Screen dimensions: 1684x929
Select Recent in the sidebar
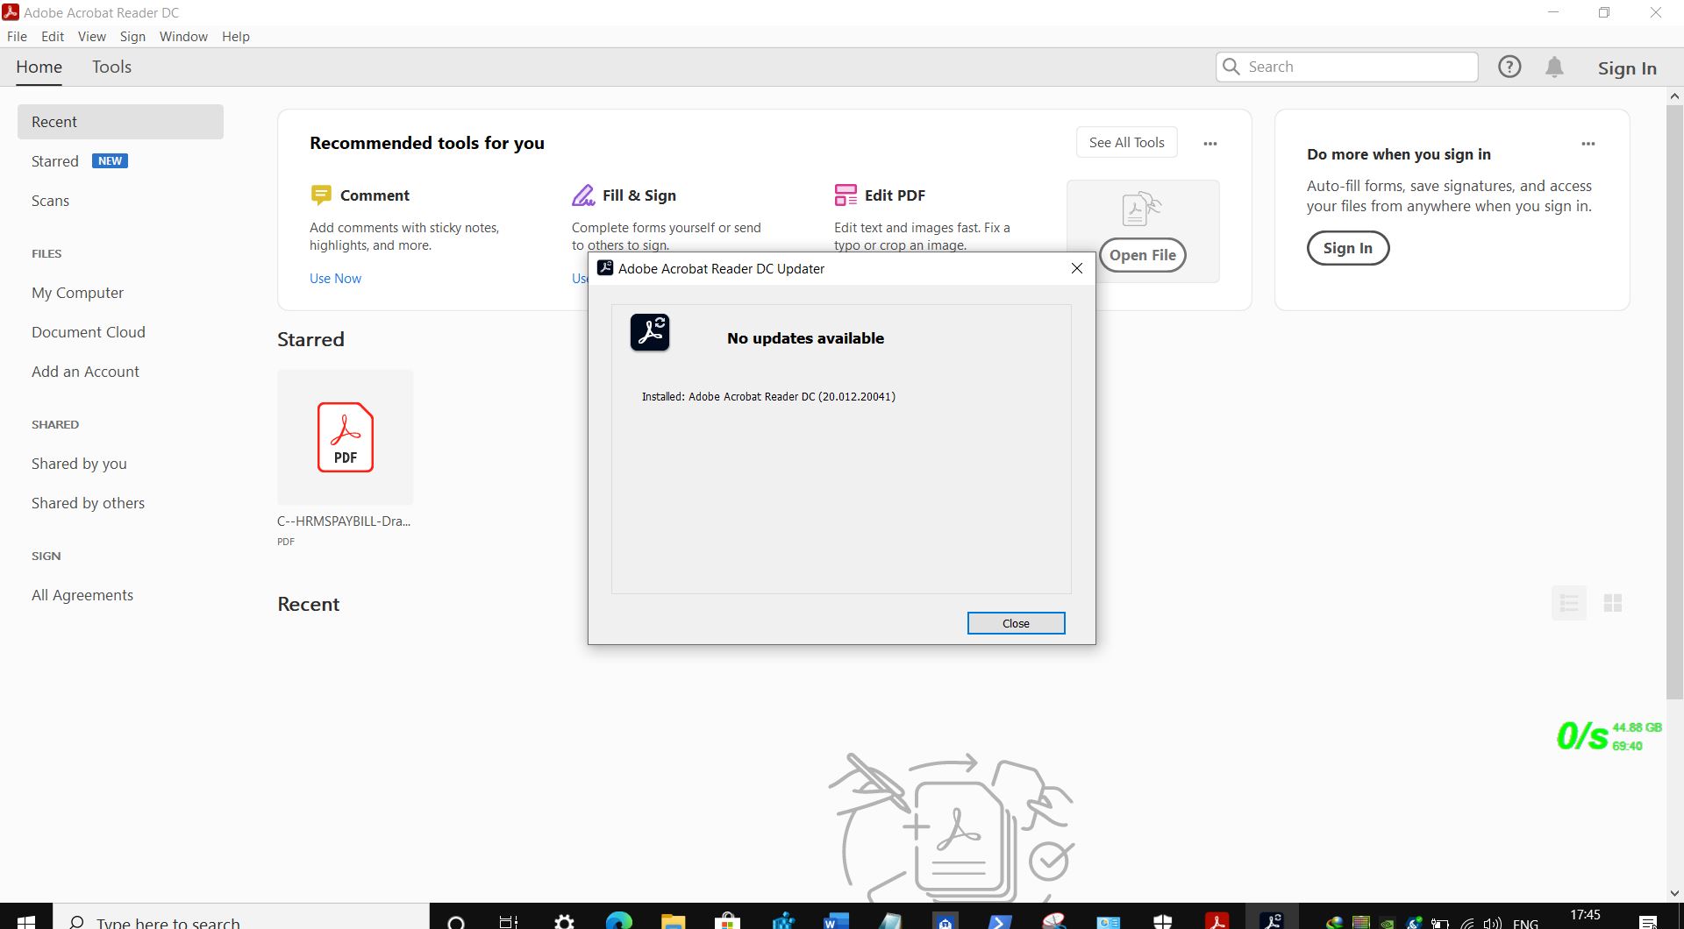(x=120, y=122)
